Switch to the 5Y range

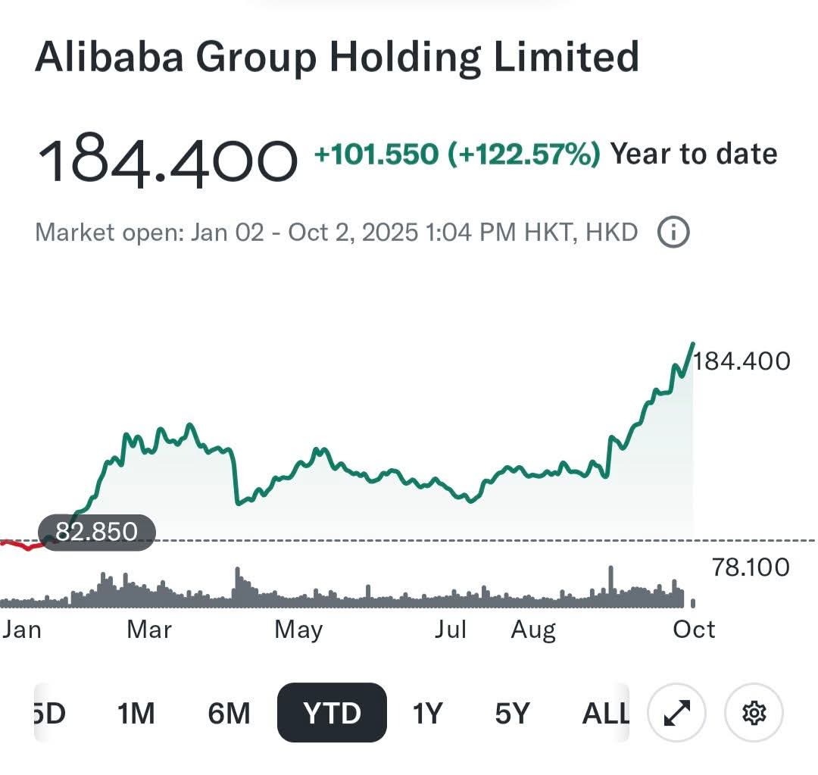point(512,713)
